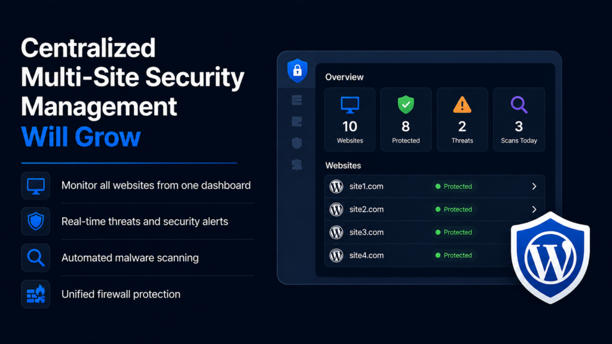Open the 3 Scans Today card
612x344 pixels.
pyautogui.click(x=519, y=119)
